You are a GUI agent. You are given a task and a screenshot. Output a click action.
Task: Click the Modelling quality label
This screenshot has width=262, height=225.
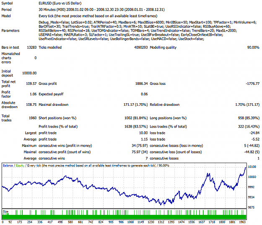163,47
